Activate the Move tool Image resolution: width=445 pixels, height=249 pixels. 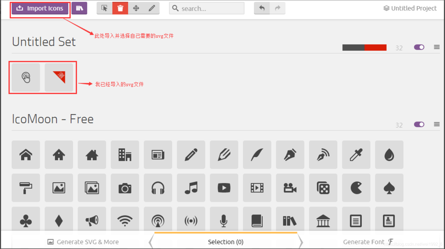[136, 8]
